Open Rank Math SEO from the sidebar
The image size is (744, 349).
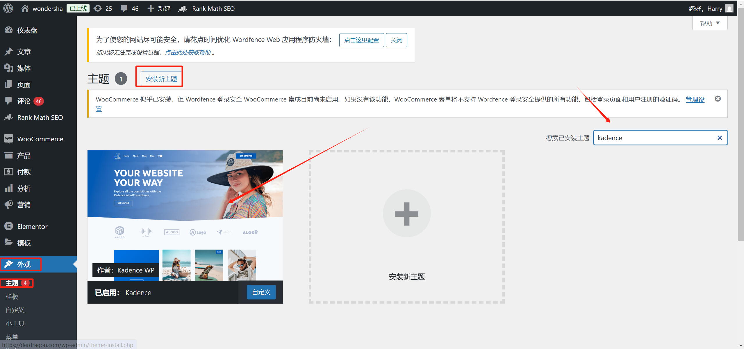point(9,117)
